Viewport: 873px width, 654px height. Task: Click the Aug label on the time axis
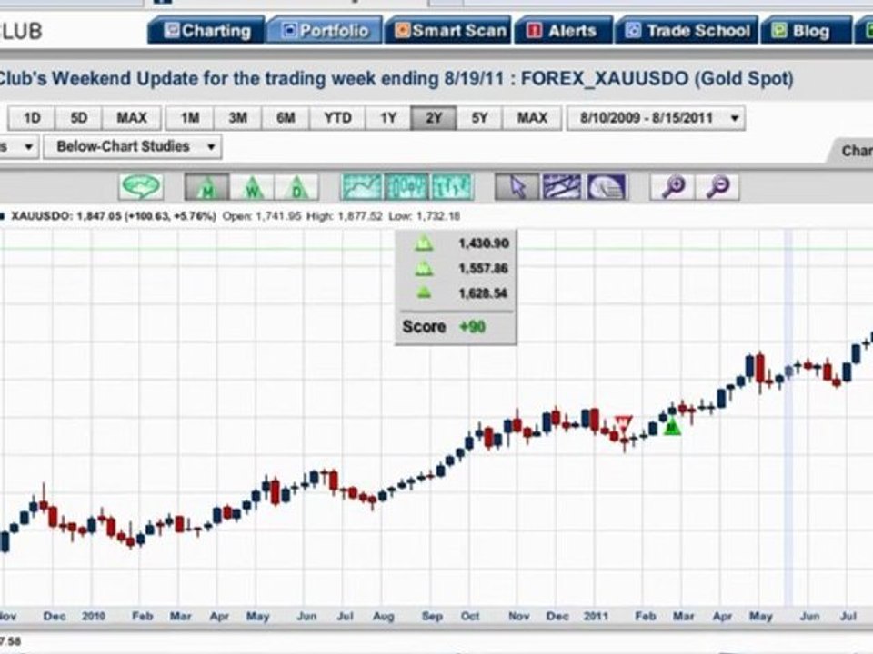[x=383, y=616]
